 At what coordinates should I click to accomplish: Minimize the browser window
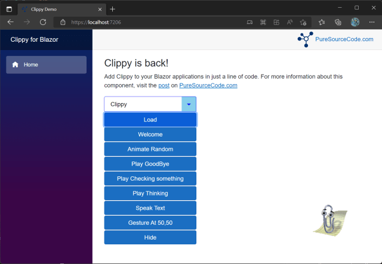340,8
